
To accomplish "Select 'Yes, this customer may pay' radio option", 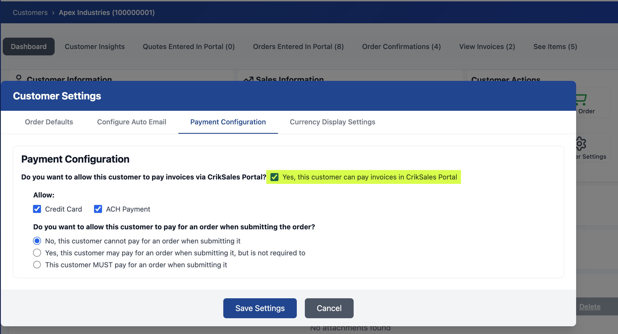I will (x=37, y=253).
